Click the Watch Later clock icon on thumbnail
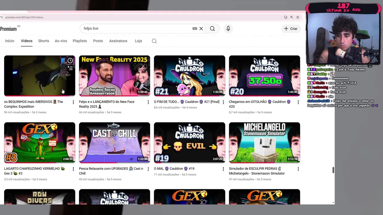This screenshot has height=215, width=383. tap(70, 61)
